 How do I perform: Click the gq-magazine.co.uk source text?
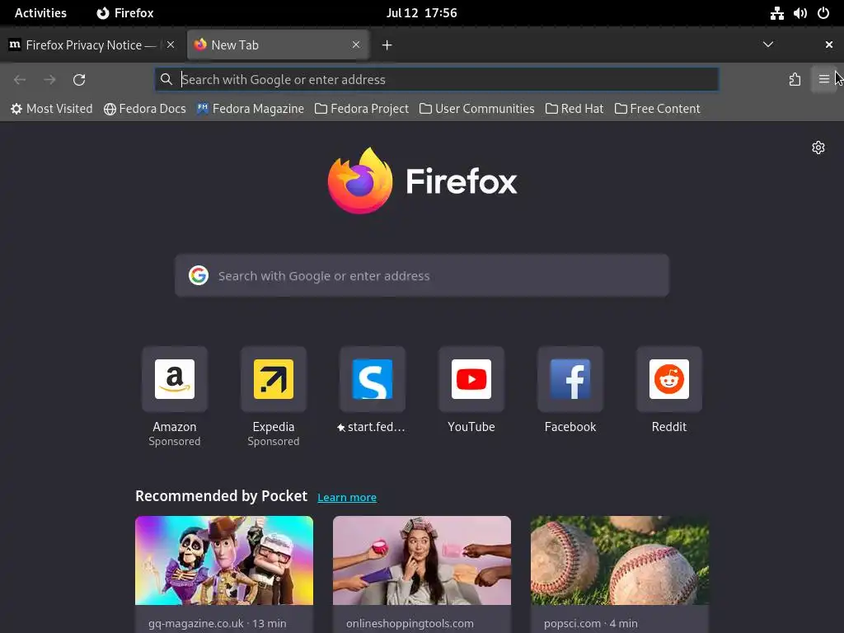pos(196,623)
